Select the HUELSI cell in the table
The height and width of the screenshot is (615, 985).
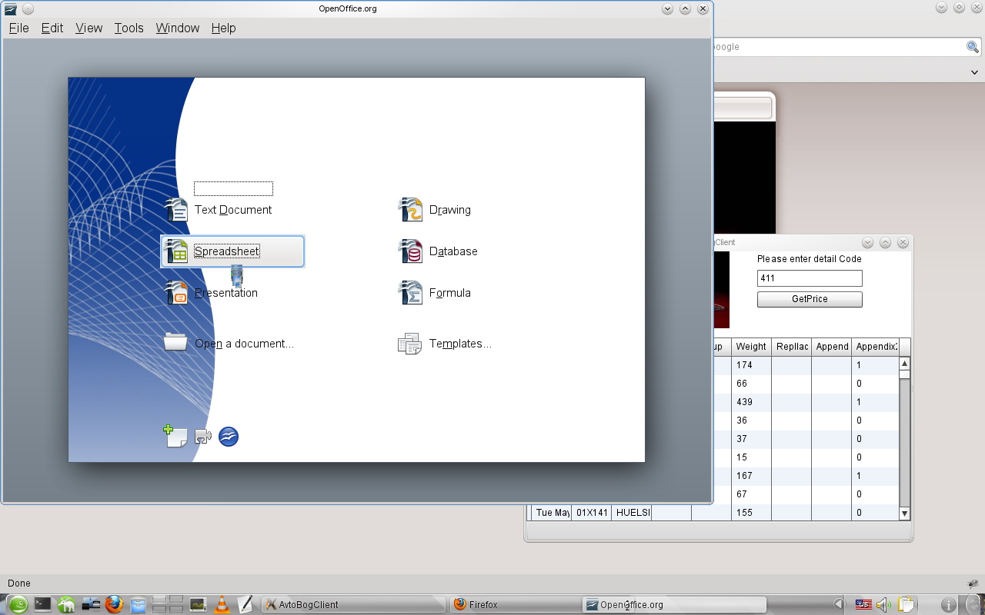tap(631, 513)
